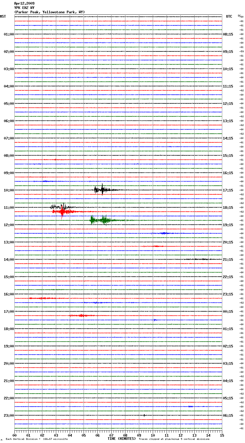Image resolution: width=245 pixels, height=443 pixels.
Task: Select the 17:15 UTC time label
Action: 228,190
